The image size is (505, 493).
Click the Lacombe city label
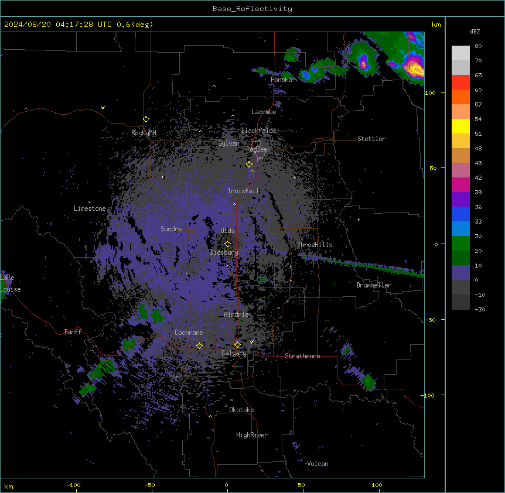tap(264, 112)
